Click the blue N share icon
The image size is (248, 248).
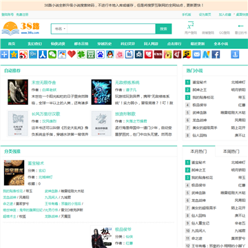[206, 54]
